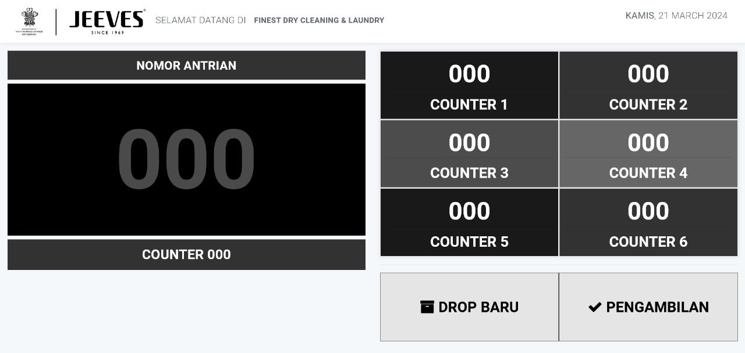The height and width of the screenshot is (353, 745).
Task: Select the queue number above COUNTER 2
Action: (648, 74)
